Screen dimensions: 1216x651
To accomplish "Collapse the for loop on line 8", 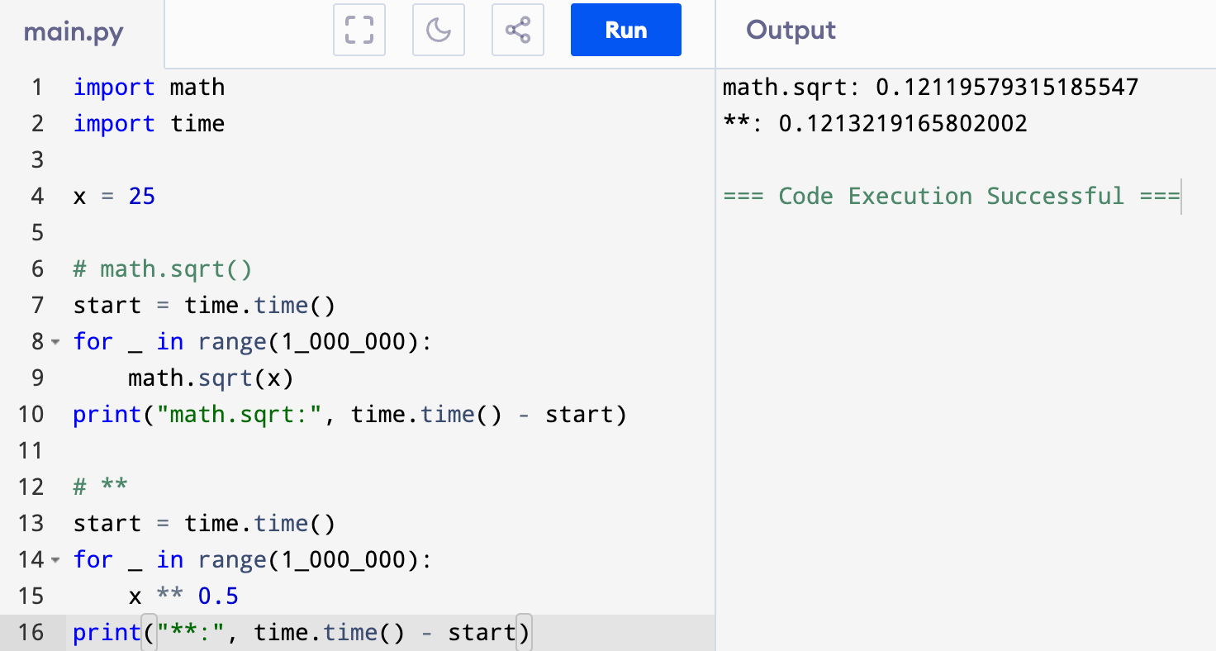I will [55, 341].
